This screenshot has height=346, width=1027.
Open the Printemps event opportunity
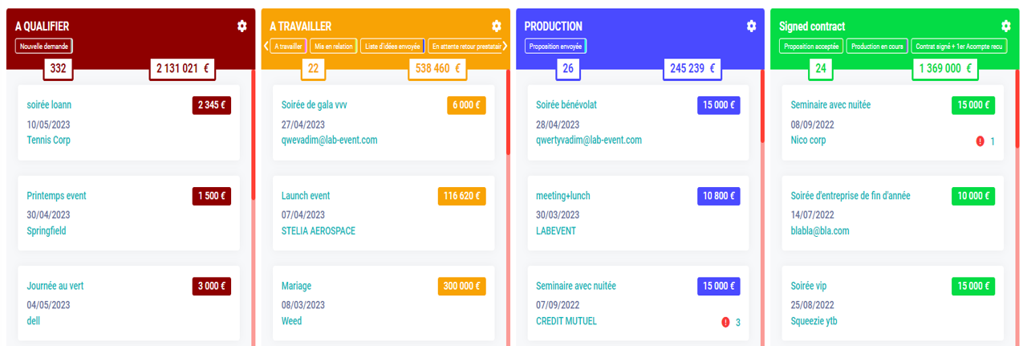56,196
